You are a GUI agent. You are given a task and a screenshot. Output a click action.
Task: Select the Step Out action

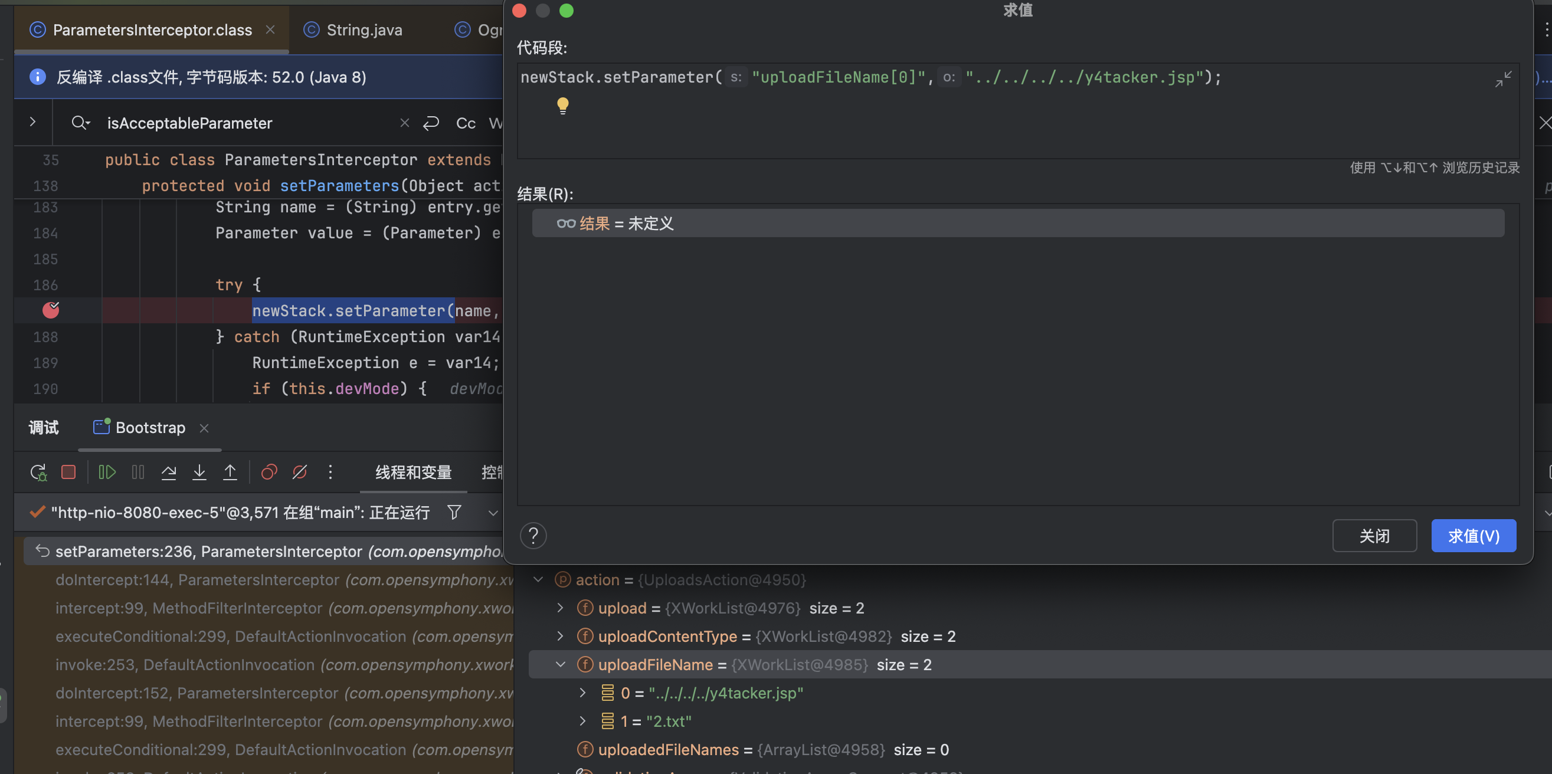(x=230, y=472)
